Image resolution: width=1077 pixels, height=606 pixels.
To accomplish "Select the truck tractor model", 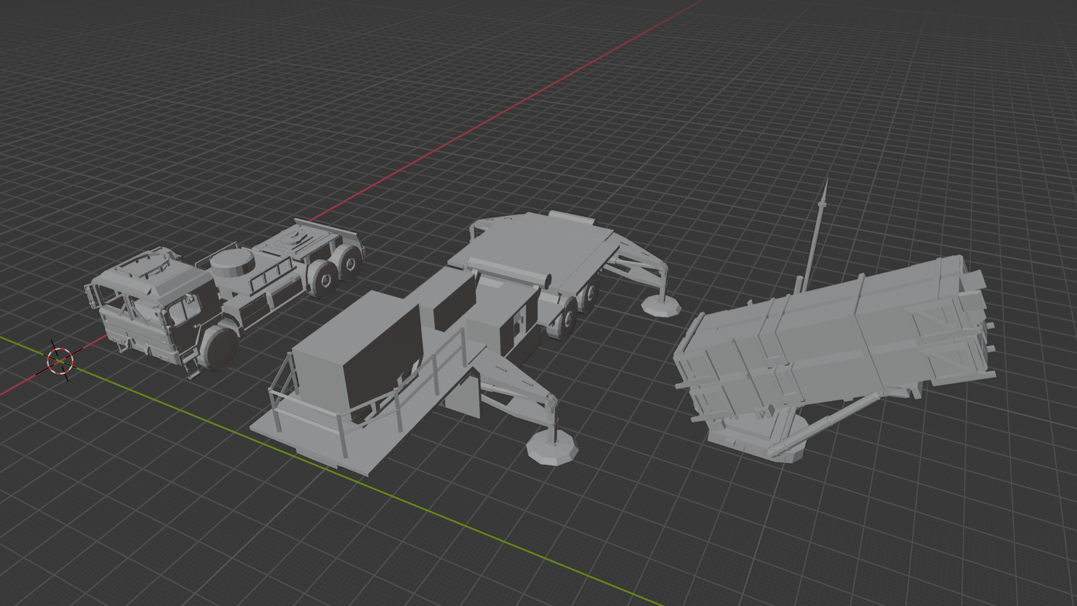I will (224, 297).
